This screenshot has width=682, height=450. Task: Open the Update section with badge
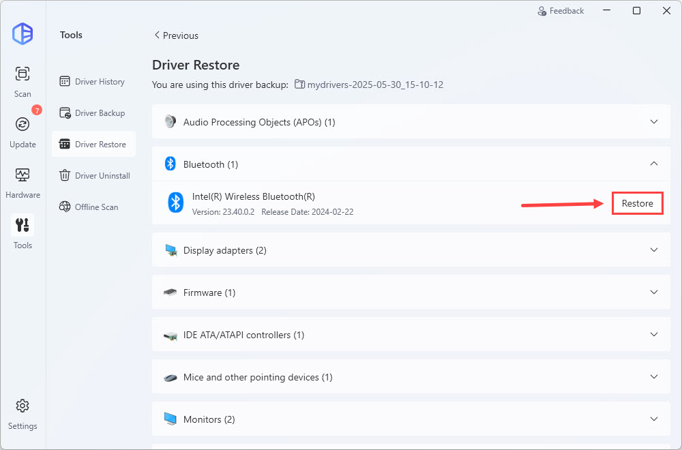[x=23, y=125]
